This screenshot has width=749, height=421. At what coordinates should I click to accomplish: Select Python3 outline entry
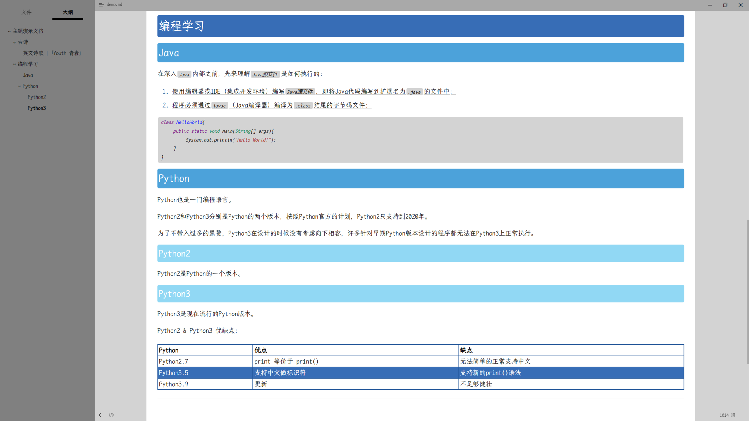pos(37,108)
